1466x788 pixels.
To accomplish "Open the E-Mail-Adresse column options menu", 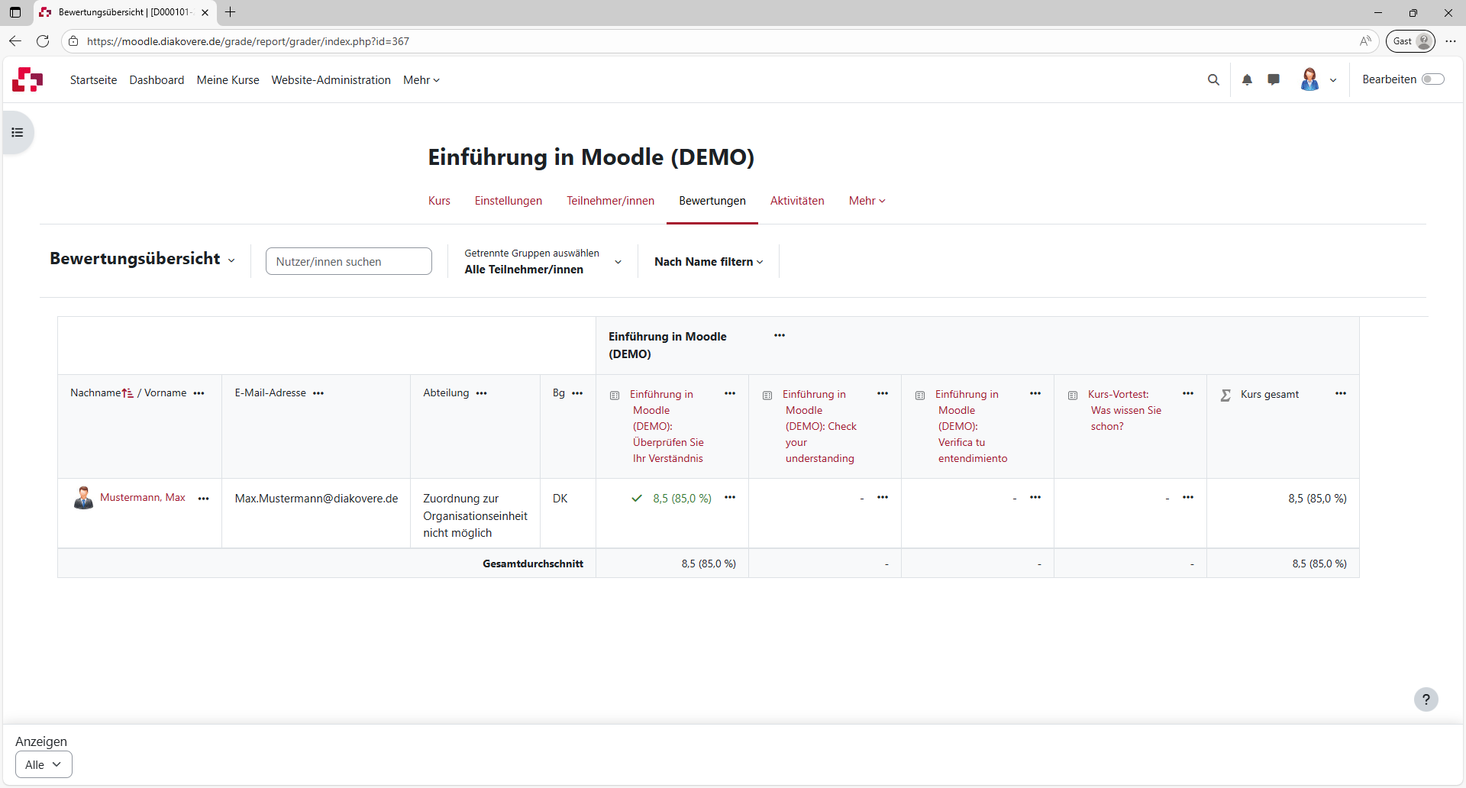I will (x=318, y=393).
